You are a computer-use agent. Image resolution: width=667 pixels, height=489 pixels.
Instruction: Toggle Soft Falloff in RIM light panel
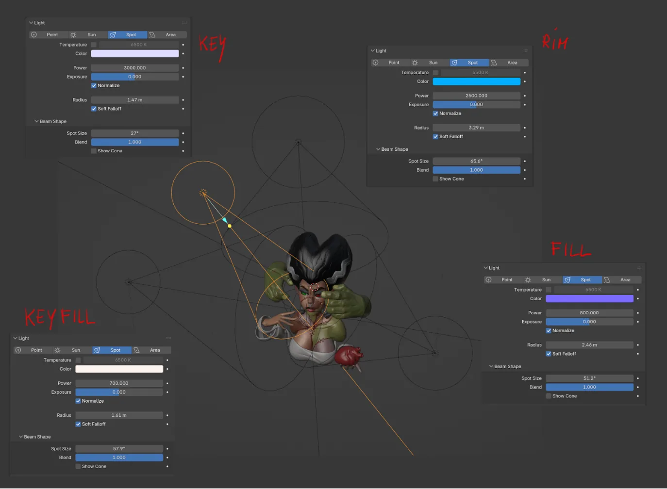point(435,137)
